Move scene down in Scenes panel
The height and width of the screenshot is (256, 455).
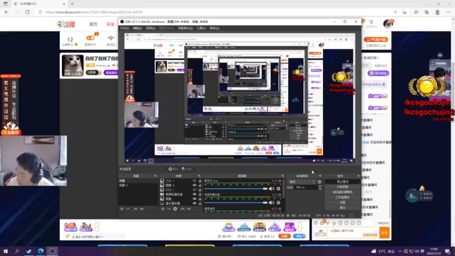click(x=142, y=209)
